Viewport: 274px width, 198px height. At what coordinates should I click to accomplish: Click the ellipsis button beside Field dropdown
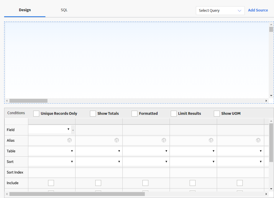[73, 130]
